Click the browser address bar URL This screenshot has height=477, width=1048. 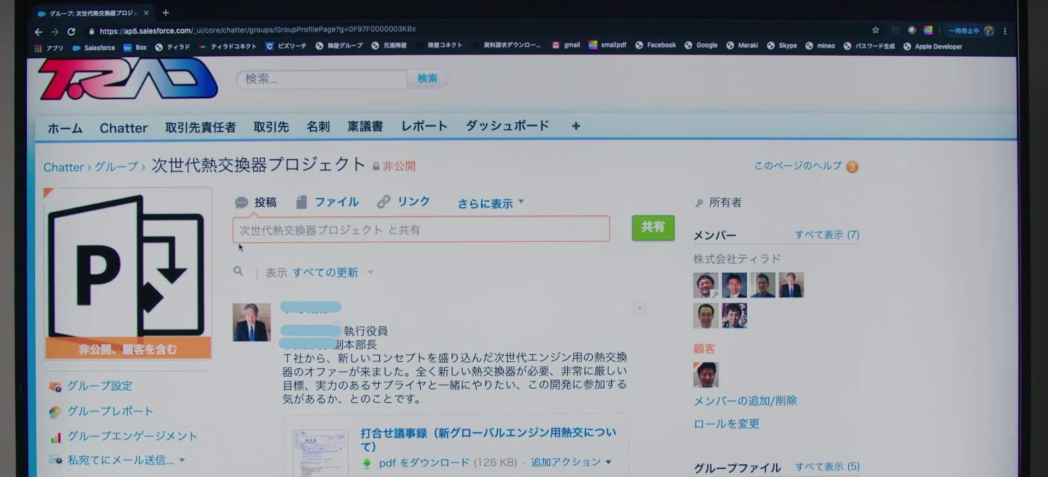click(x=258, y=30)
